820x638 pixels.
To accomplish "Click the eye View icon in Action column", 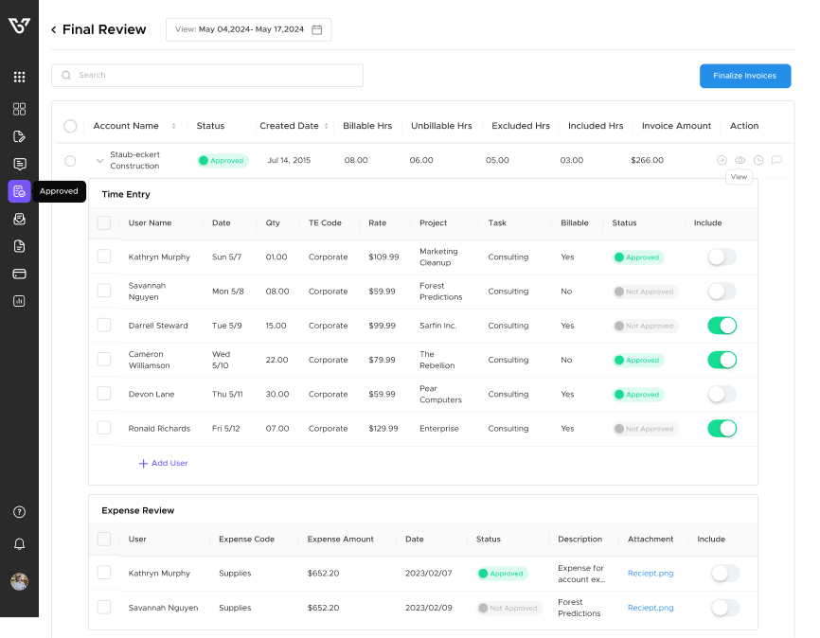I will coord(740,161).
